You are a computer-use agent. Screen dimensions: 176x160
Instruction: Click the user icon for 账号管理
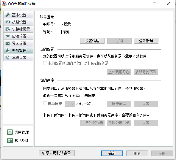(x=8, y=50)
